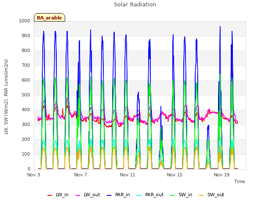Click the 900 y-axis tick label
The width and height of the screenshot is (271, 203).
(26, 36)
